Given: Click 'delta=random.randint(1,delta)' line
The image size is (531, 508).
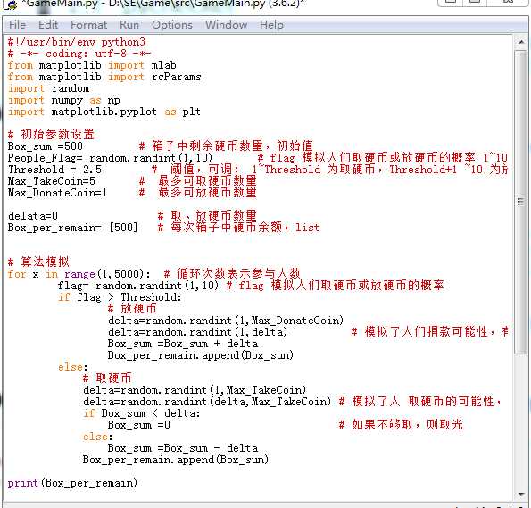Looking at the screenshot, I should tap(198, 332).
